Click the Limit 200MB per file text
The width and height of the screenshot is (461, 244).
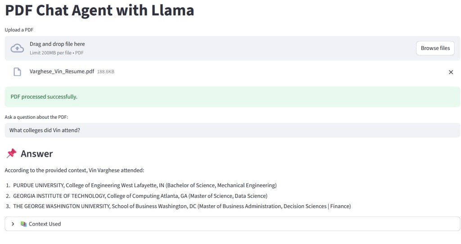tap(56, 53)
